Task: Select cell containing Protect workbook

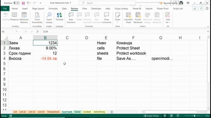Action: point(133,53)
